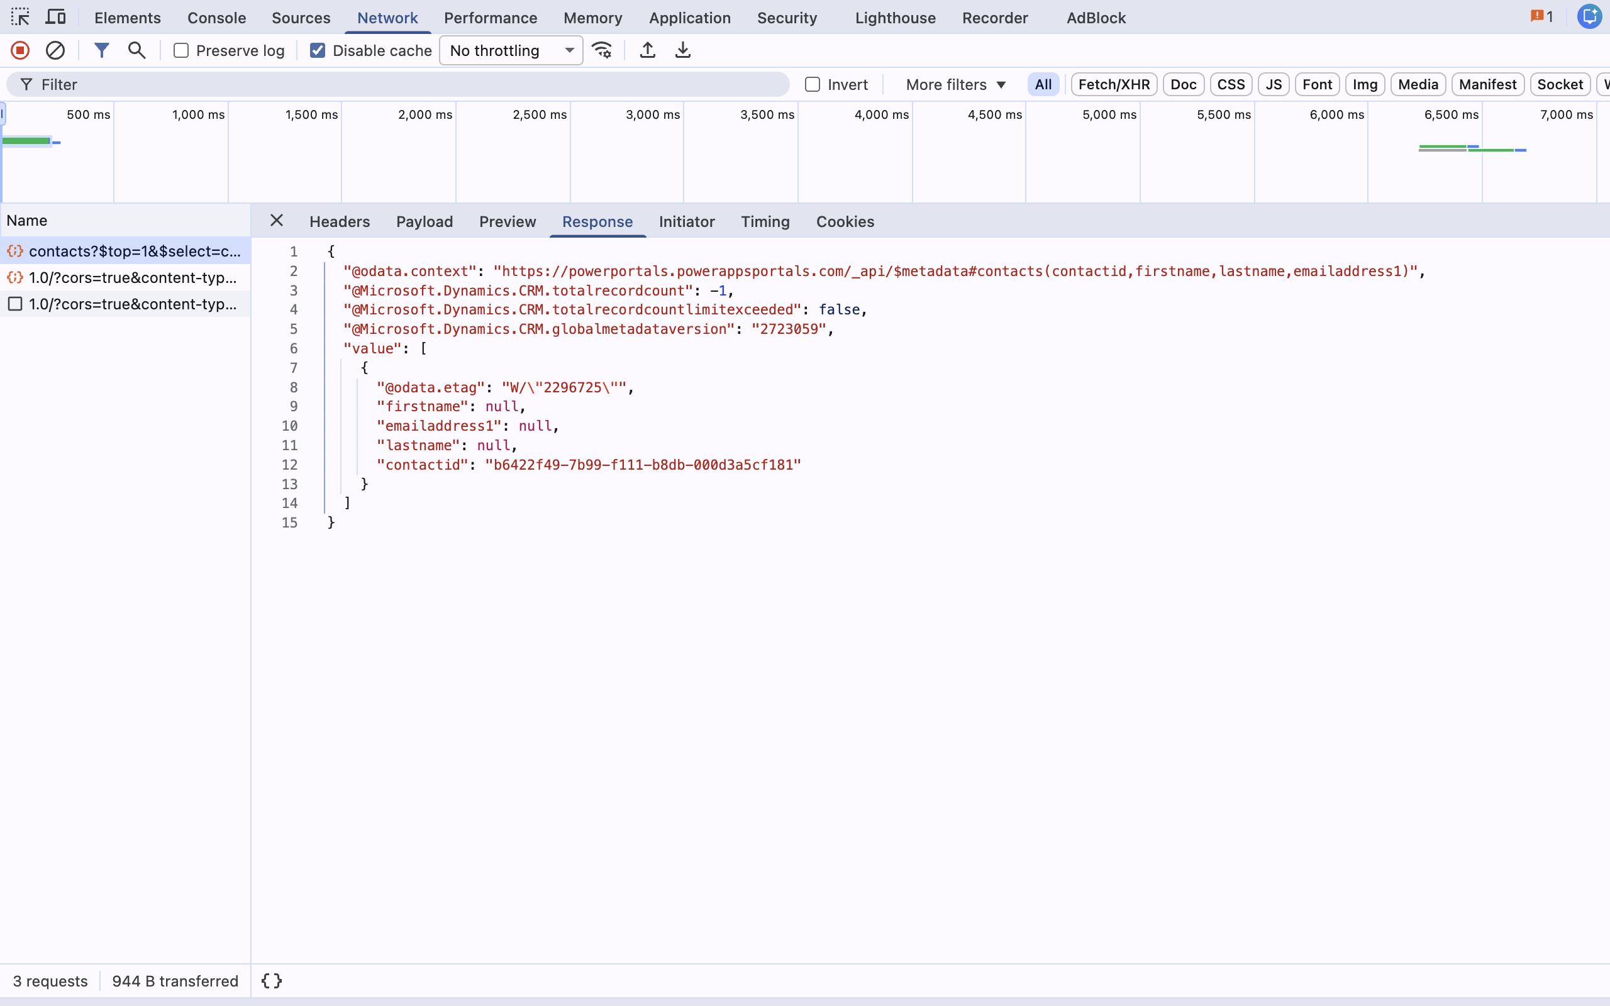Select the 1.0/?cors request with braces icon
This screenshot has height=1006, width=1610.
[125, 277]
